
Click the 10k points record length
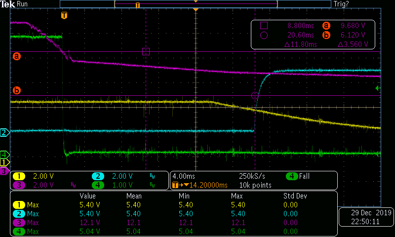(255, 185)
